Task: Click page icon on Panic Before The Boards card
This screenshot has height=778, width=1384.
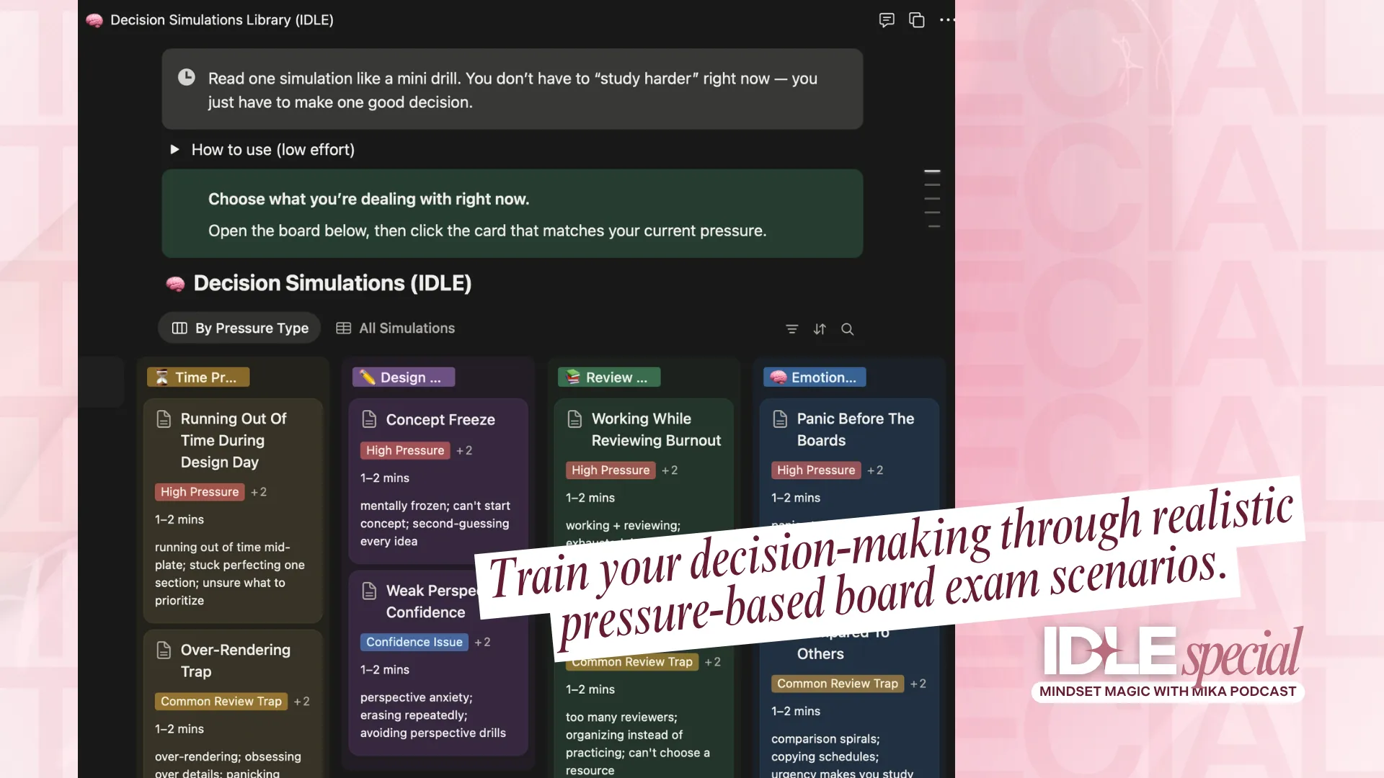Action: click(x=780, y=419)
